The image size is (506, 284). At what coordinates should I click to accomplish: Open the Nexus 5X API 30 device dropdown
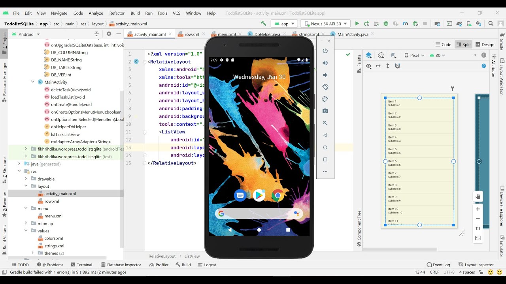pyautogui.click(x=325, y=24)
